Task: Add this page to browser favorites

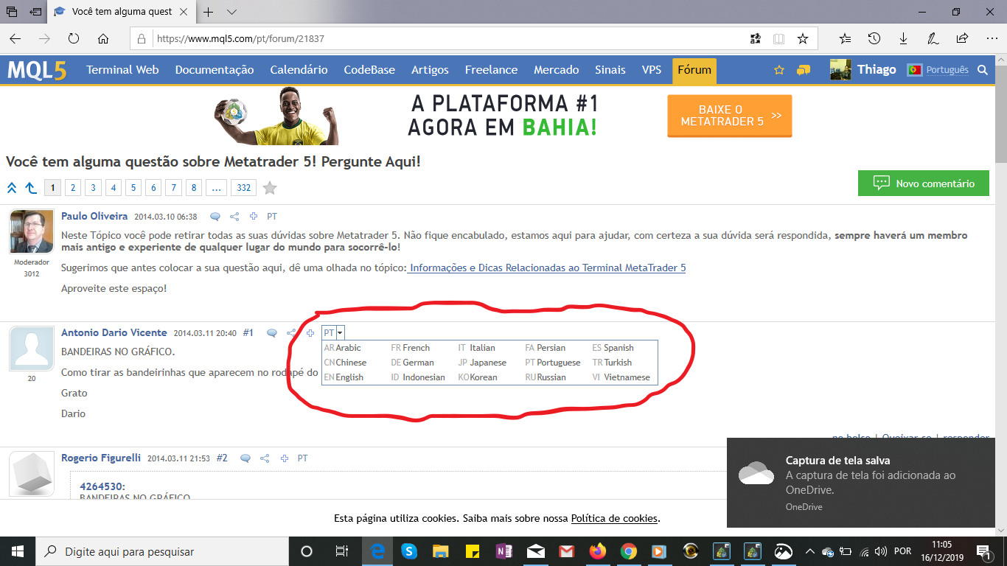Action: [x=803, y=38]
